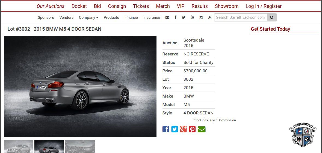This screenshot has height=153, width=322.
Task: Share lot on Facebook via blue square icon
Action: pyautogui.click(x=166, y=129)
